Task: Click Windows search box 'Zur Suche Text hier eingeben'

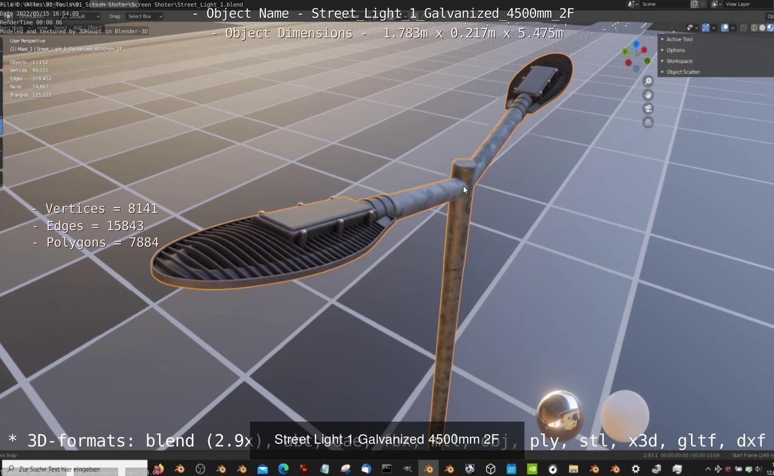Action: coord(75,469)
